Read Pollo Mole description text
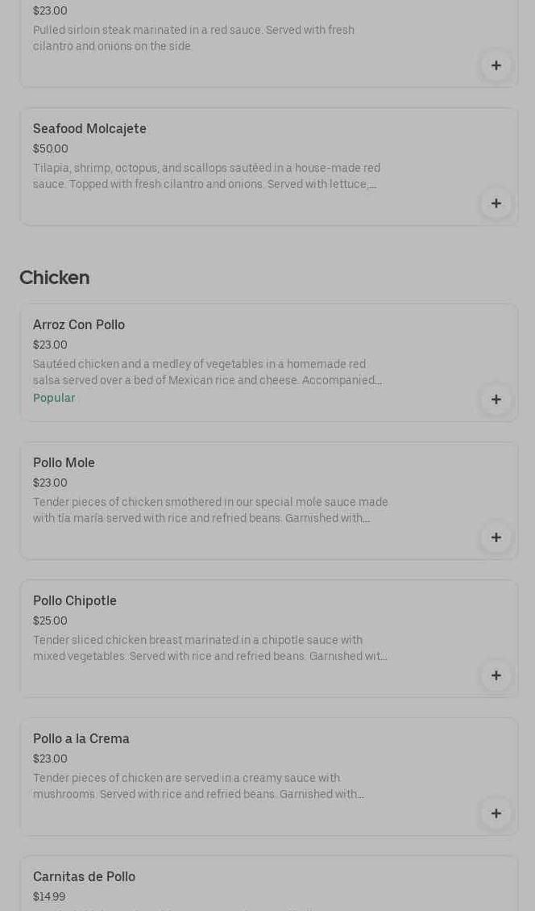The image size is (535, 911). [210, 510]
